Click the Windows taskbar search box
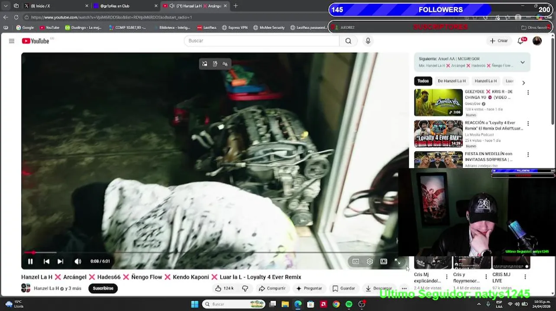Screen dimensions: 556x311 point(234,304)
